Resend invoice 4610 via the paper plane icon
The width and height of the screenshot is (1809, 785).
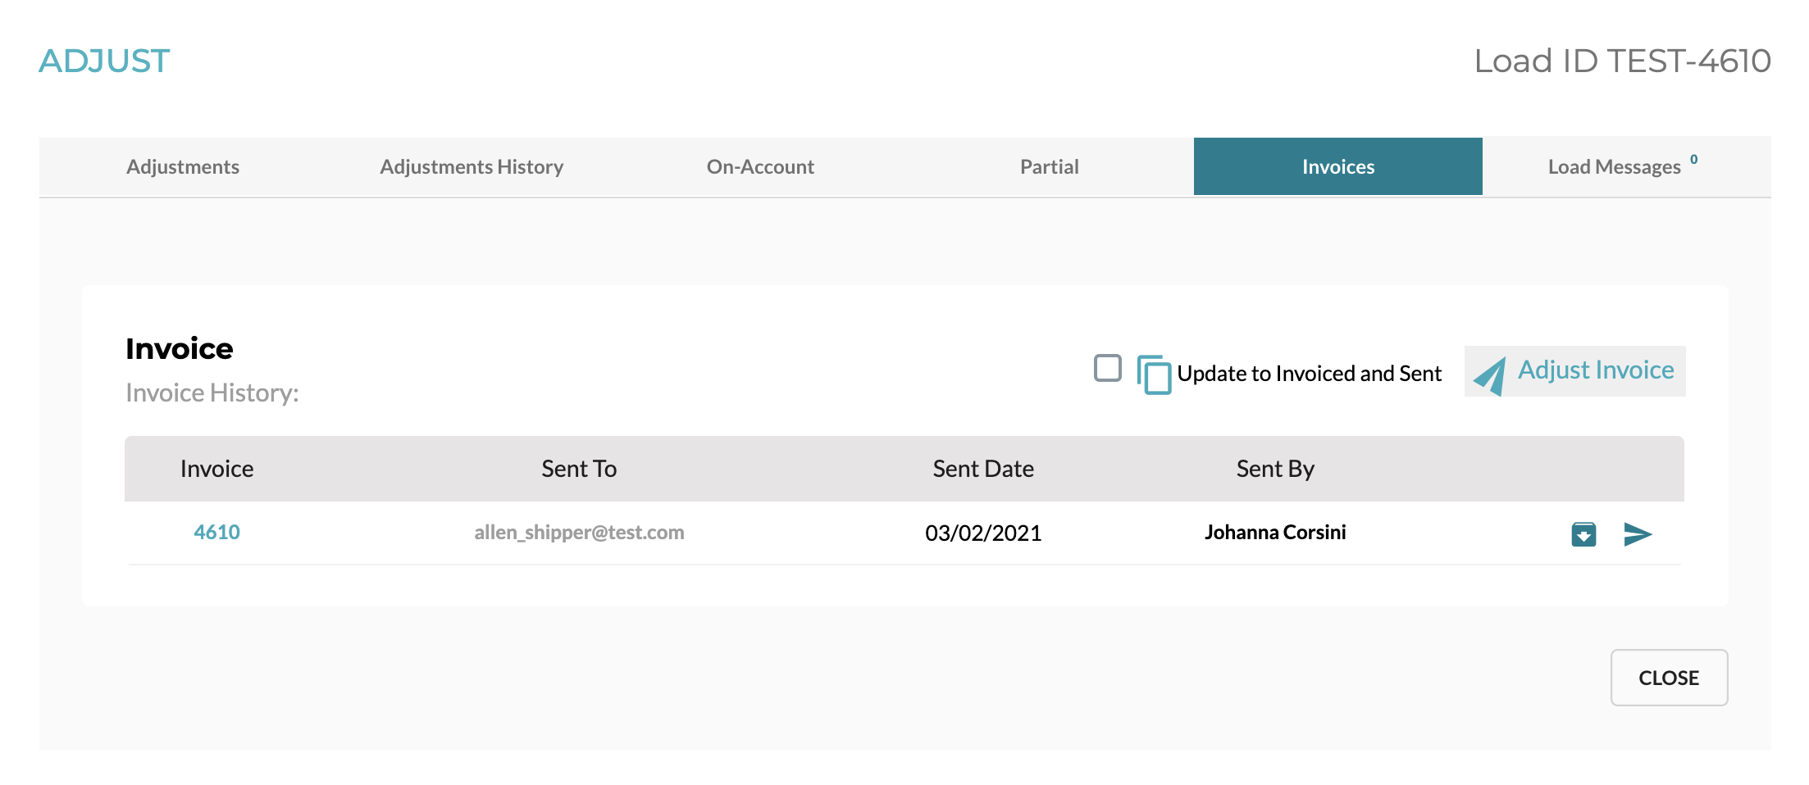click(1638, 533)
